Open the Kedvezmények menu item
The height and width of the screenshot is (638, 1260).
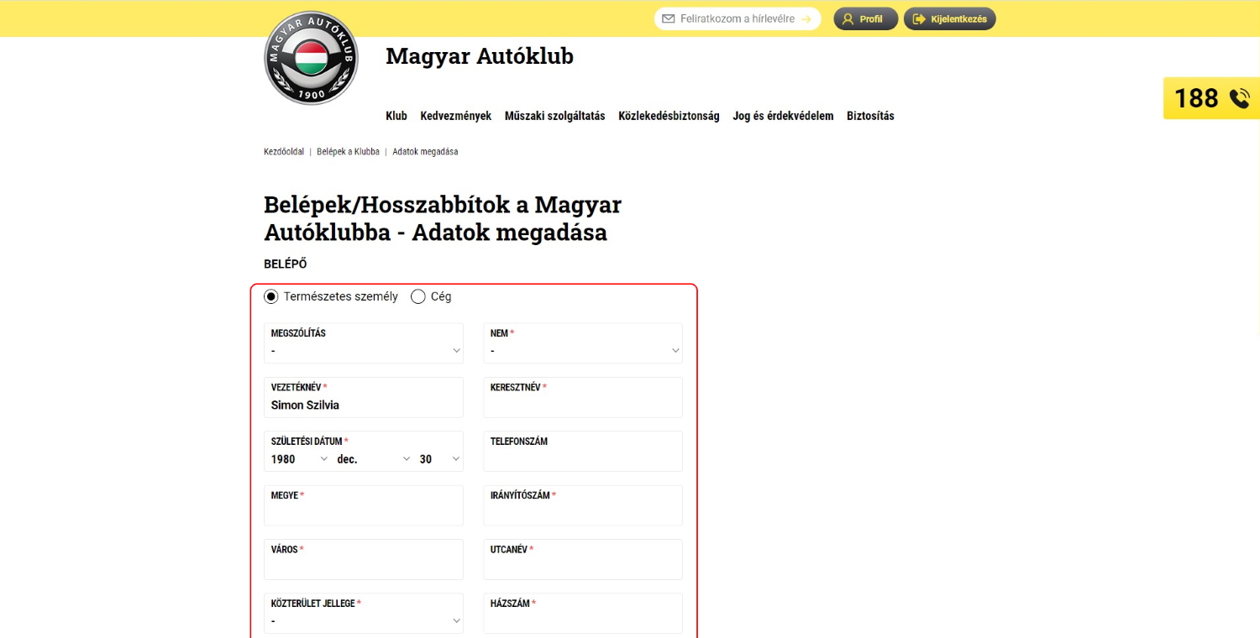(x=456, y=116)
